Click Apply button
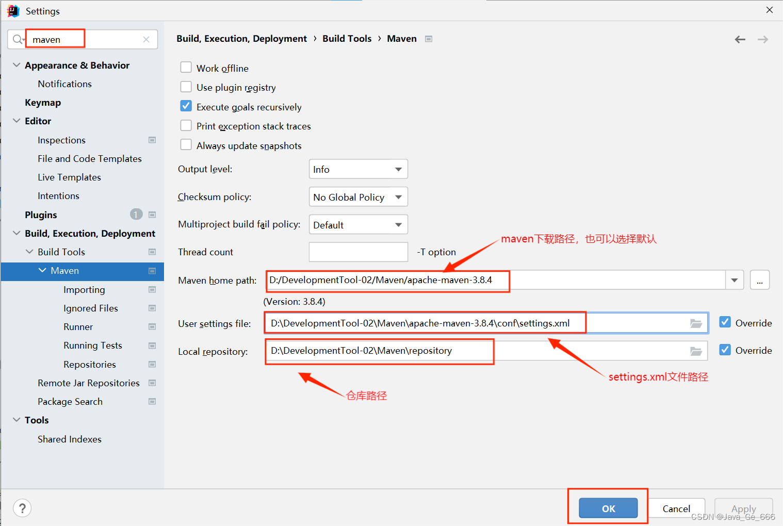This screenshot has width=783, height=526. (x=743, y=508)
